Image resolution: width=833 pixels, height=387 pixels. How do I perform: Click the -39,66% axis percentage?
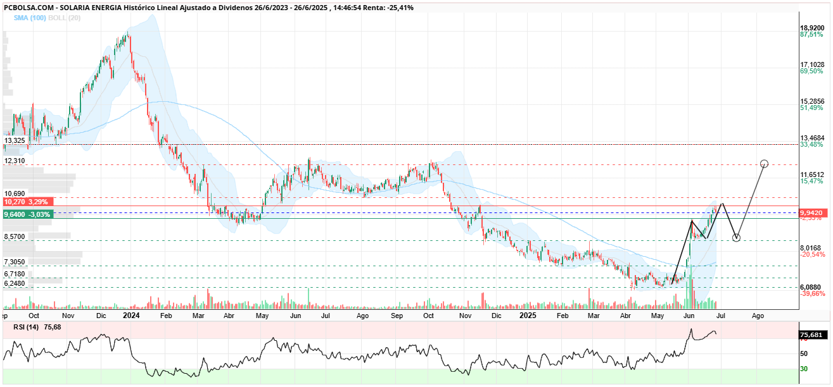[813, 293]
